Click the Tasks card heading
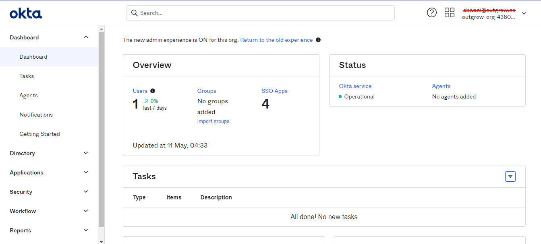The height and width of the screenshot is (244, 541). tap(144, 176)
